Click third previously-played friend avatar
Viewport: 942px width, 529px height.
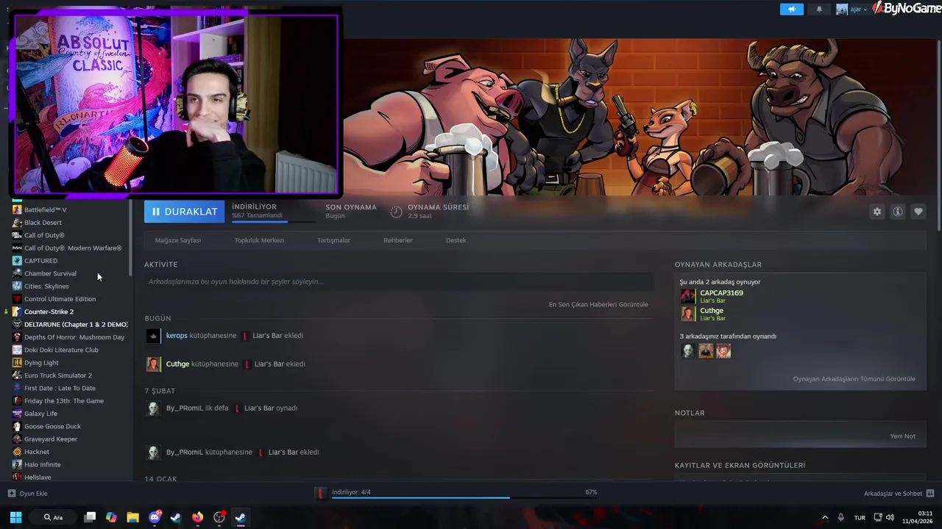[723, 351]
